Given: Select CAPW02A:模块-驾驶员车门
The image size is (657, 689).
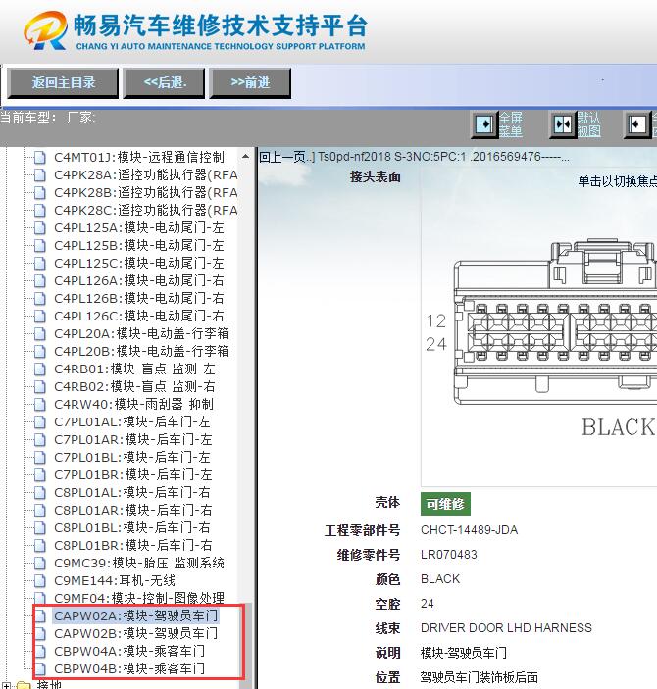Looking at the screenshot, I should point(136,615).
